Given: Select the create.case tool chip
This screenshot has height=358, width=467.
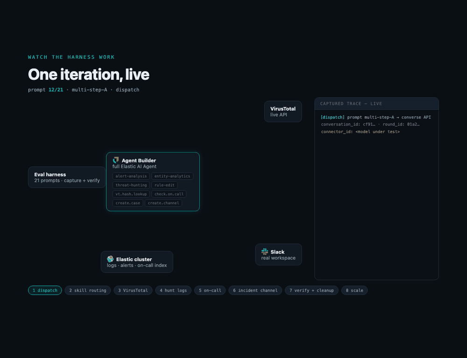Looking at the screenshot, I should [x=128, y=203].
